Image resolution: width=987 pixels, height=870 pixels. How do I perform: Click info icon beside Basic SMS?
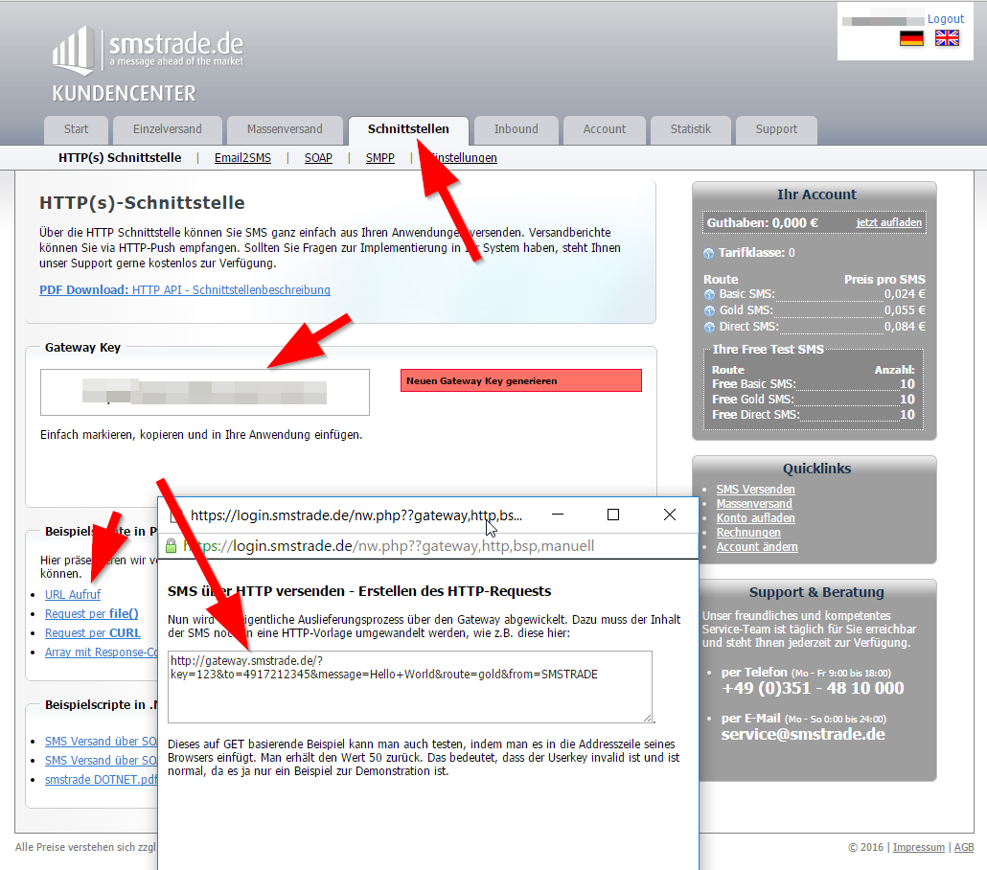709,294
